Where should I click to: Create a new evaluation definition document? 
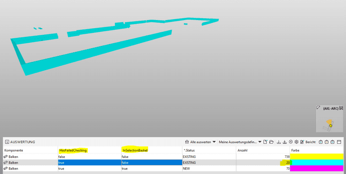tap(265, 142)
